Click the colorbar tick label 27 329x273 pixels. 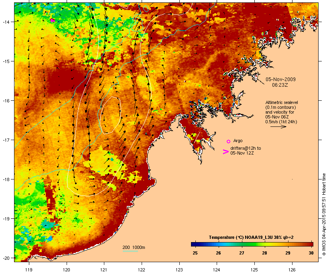242,253
